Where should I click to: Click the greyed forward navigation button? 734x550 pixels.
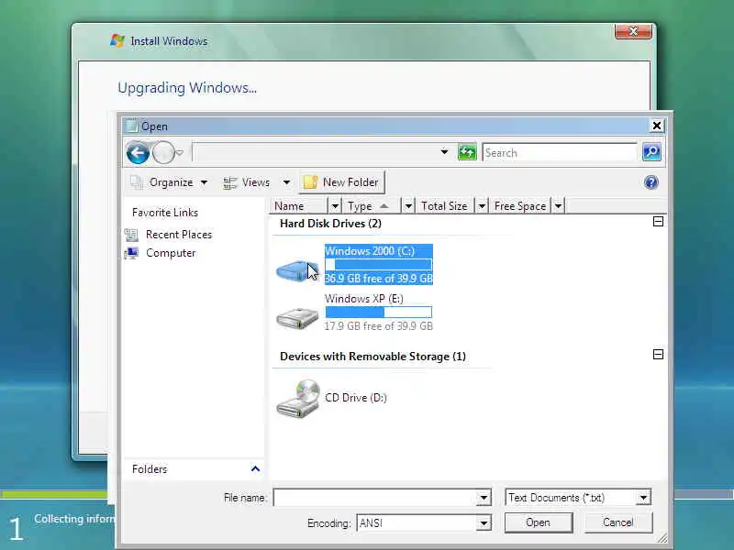[163, 152]
